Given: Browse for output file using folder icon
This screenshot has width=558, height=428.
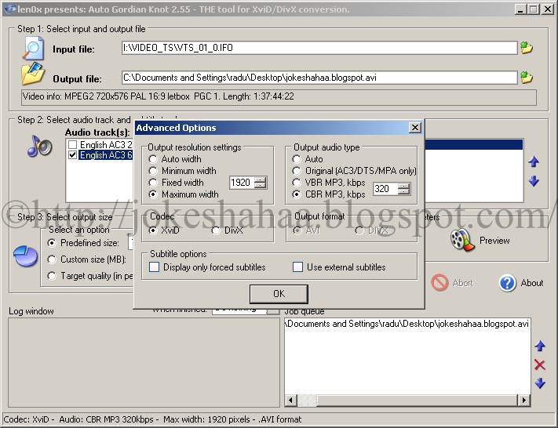Looking at the screenshot, I should 527,77.
